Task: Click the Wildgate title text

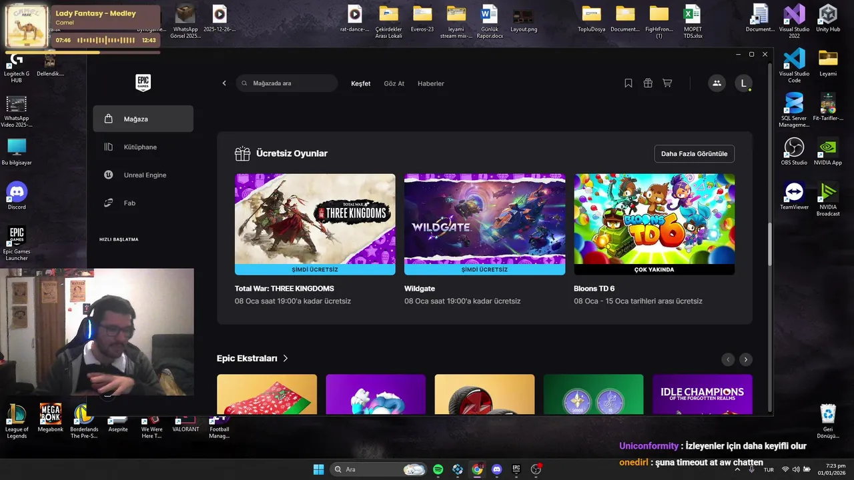Action: tap(420, 289)
